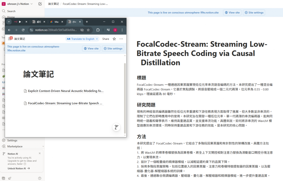Click the crossed-eye tracking protection icon

coord(82,30)
